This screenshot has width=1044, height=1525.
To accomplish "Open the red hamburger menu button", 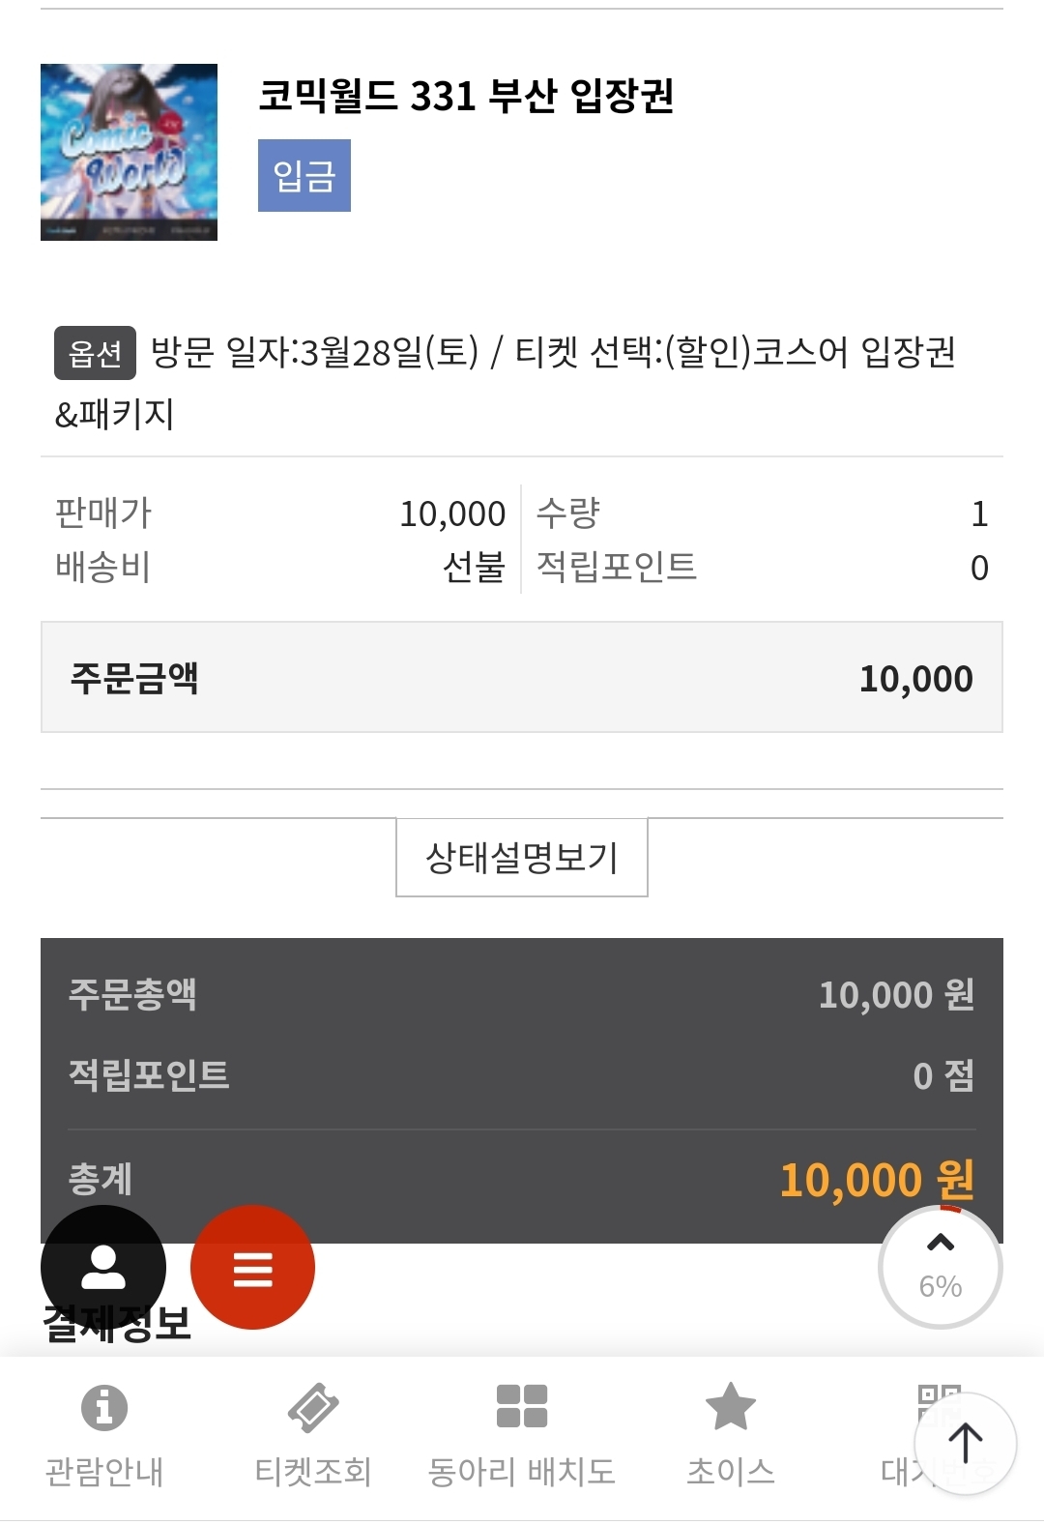I will (x=252, y=1267).
